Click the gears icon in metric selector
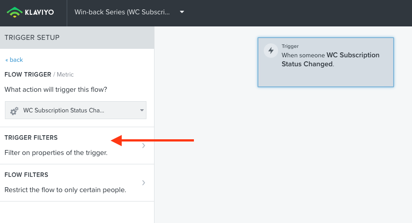Viewport: 412px width, 223px height. pos(14,111)
